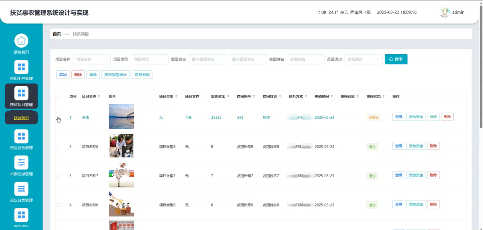Click 查看 for 项目名称7 row

click(x=399, y=175)
